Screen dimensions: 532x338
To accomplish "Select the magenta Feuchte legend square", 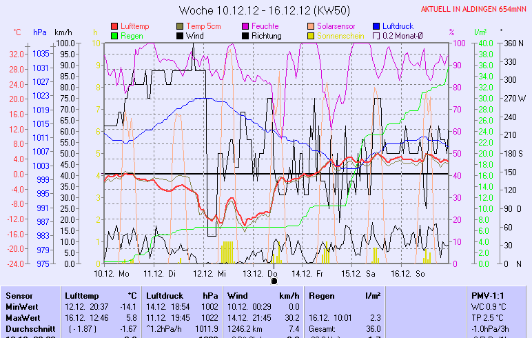I will click(x=246, y=26).
